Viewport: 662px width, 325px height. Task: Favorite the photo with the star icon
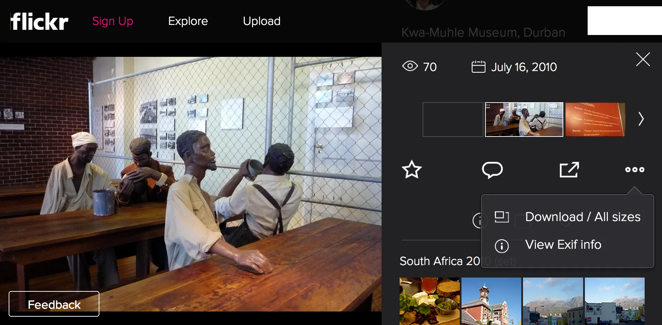(411, 169)
